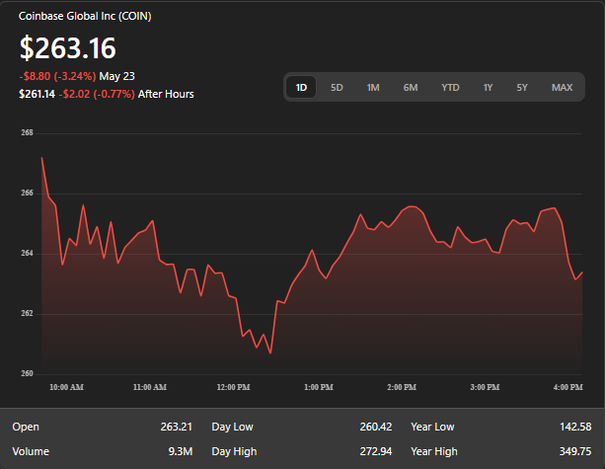Click the Day Low label
Image resolution: width=605 pixels, height=469 pixels.
232,427
